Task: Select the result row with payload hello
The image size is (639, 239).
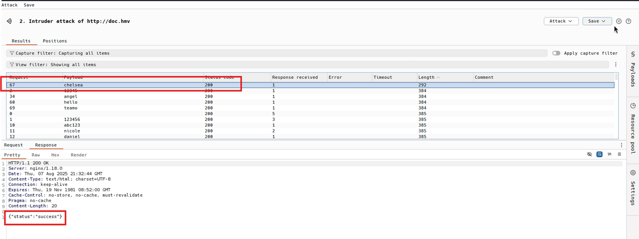Action: pos(311,102)
